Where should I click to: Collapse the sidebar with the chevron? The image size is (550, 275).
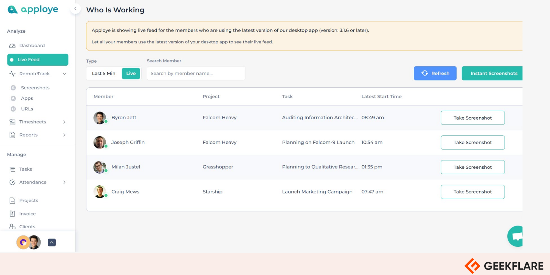(x=75, y=9)
